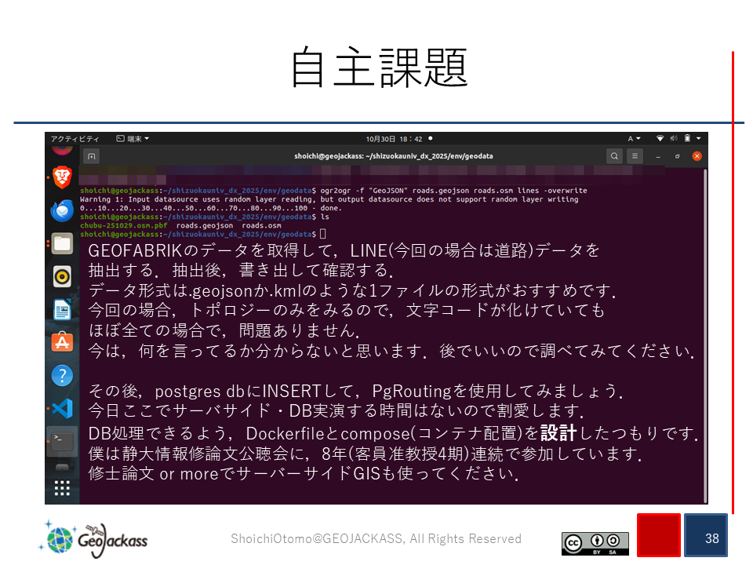Launch LibreOffice Writer from the dock

point(62,309)
